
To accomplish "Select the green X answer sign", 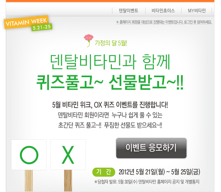I will [x=68, y=155].
